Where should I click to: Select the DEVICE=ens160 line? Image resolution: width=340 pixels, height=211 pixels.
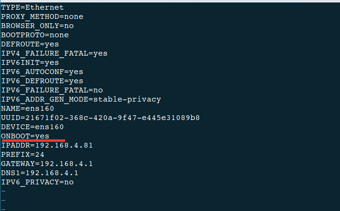[33, 127]
